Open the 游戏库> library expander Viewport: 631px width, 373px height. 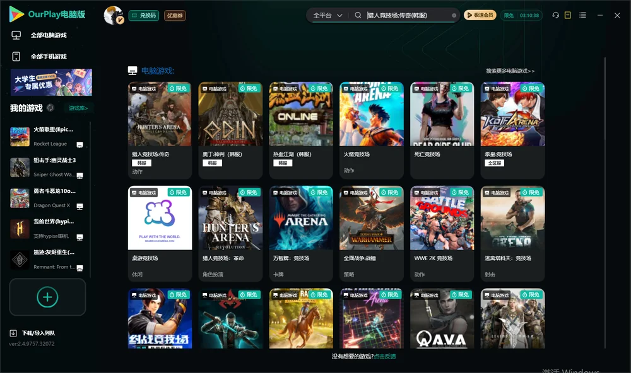78,108
